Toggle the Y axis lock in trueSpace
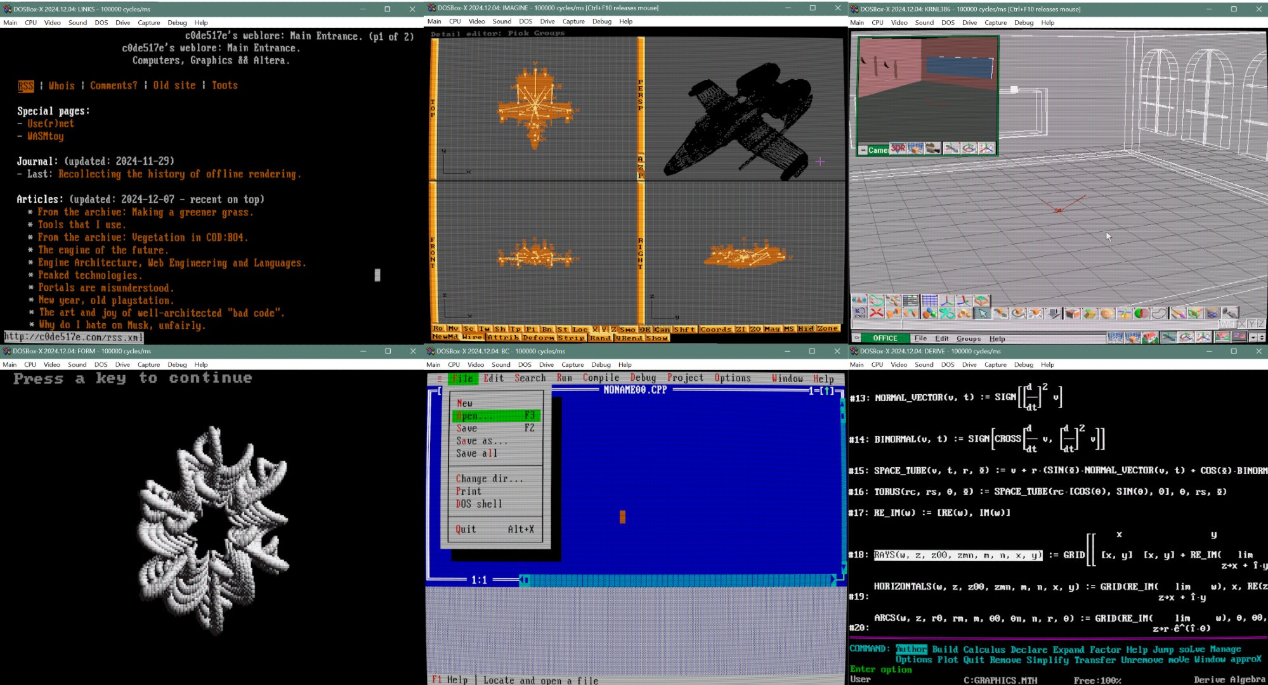1268x685 pixels. pyautogui.click(x=1252, y=324)
